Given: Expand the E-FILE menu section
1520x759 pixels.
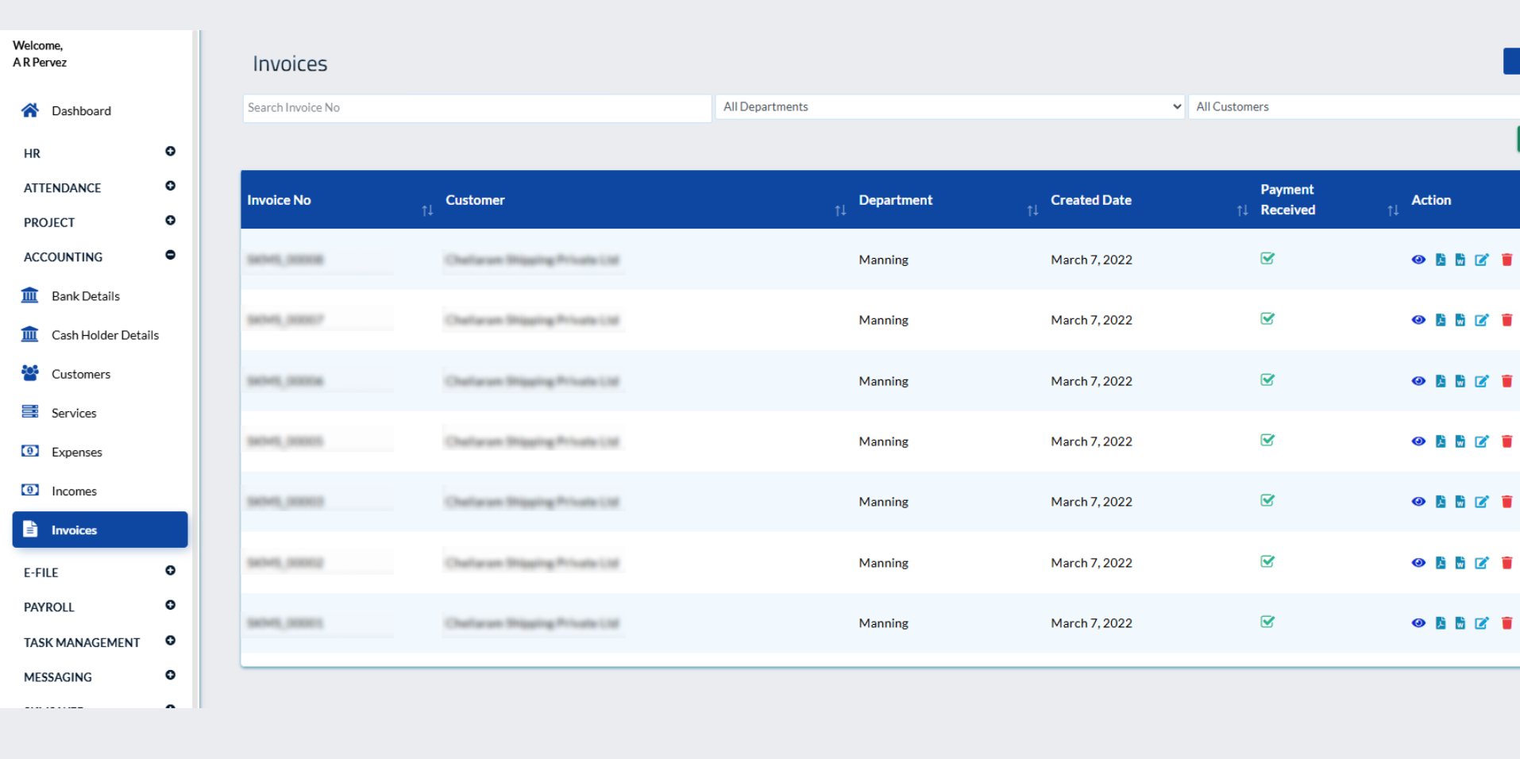Looking at the screenshot, I should pyautogui.click(x=170, y=570).
